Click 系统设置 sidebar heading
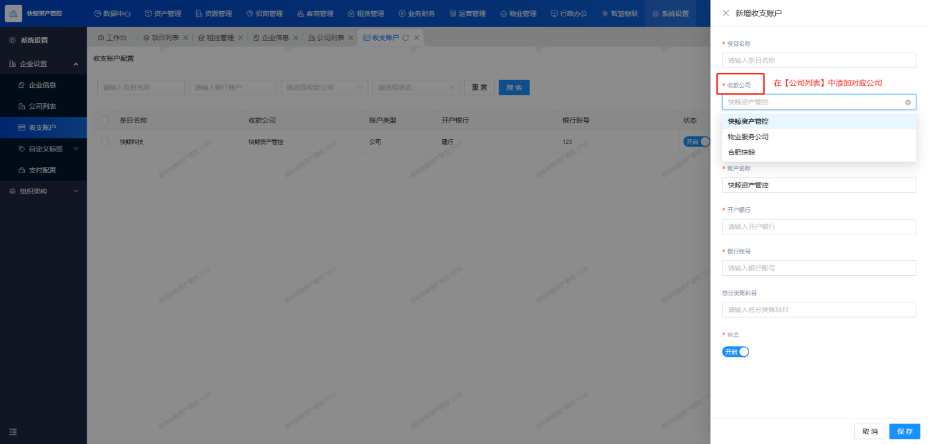Image resolution: width=928 pixels, height=444 pixels. tap(34, 40)
